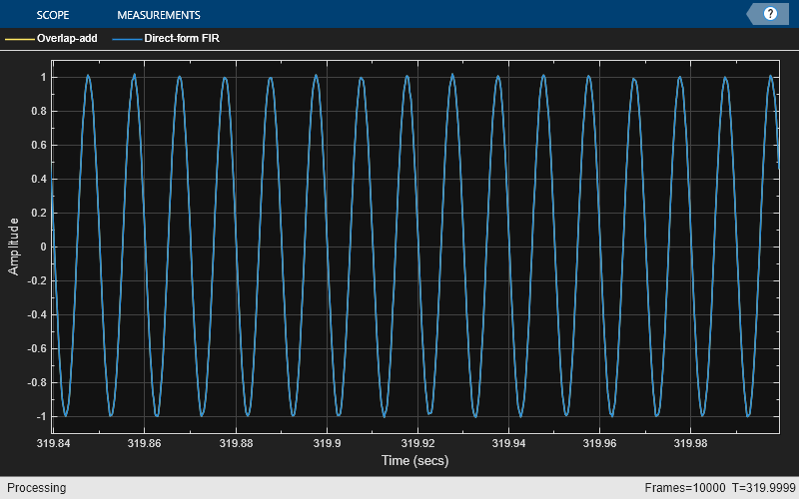Click the -0.6 y-axis tick label
This screenshot has width=799, height=499.
click(37, 348)
